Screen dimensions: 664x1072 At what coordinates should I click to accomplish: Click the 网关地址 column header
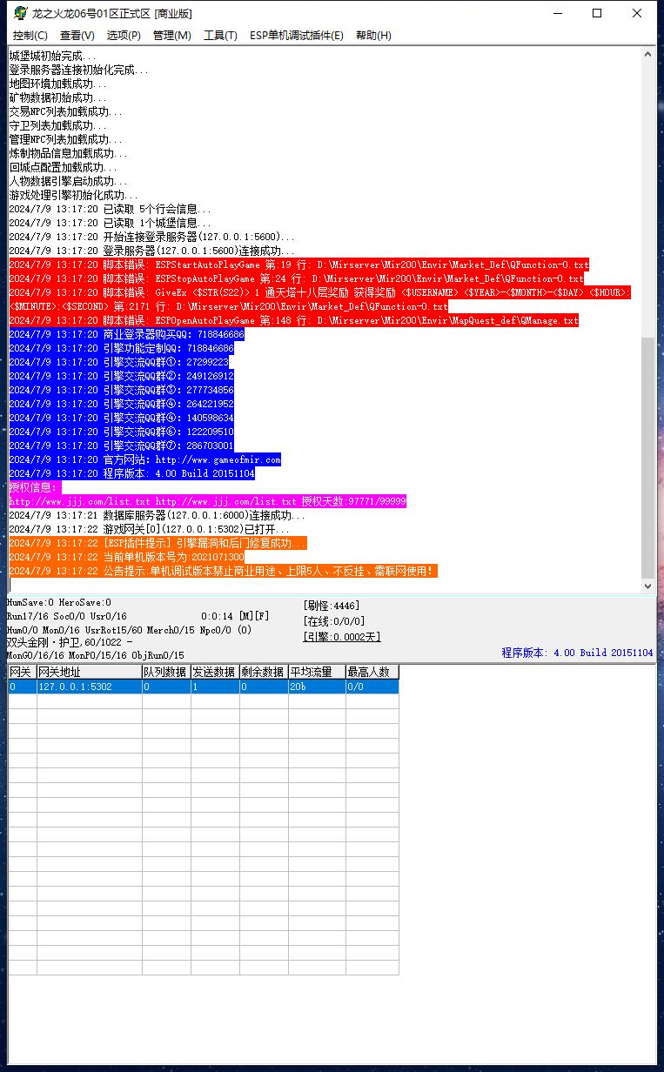[x=89, y=672]
